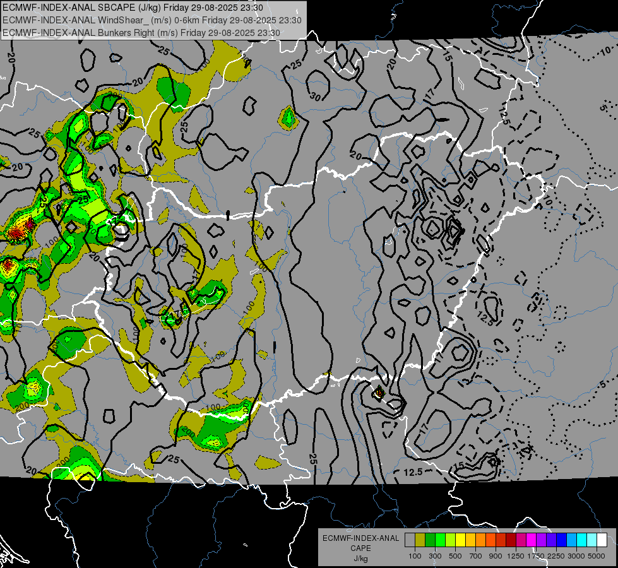Click the dark green legend swatch
This screenshot has width=618, height=568.
pos(430,540)
